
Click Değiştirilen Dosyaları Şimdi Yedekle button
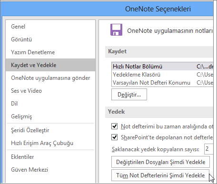point(160,162)
